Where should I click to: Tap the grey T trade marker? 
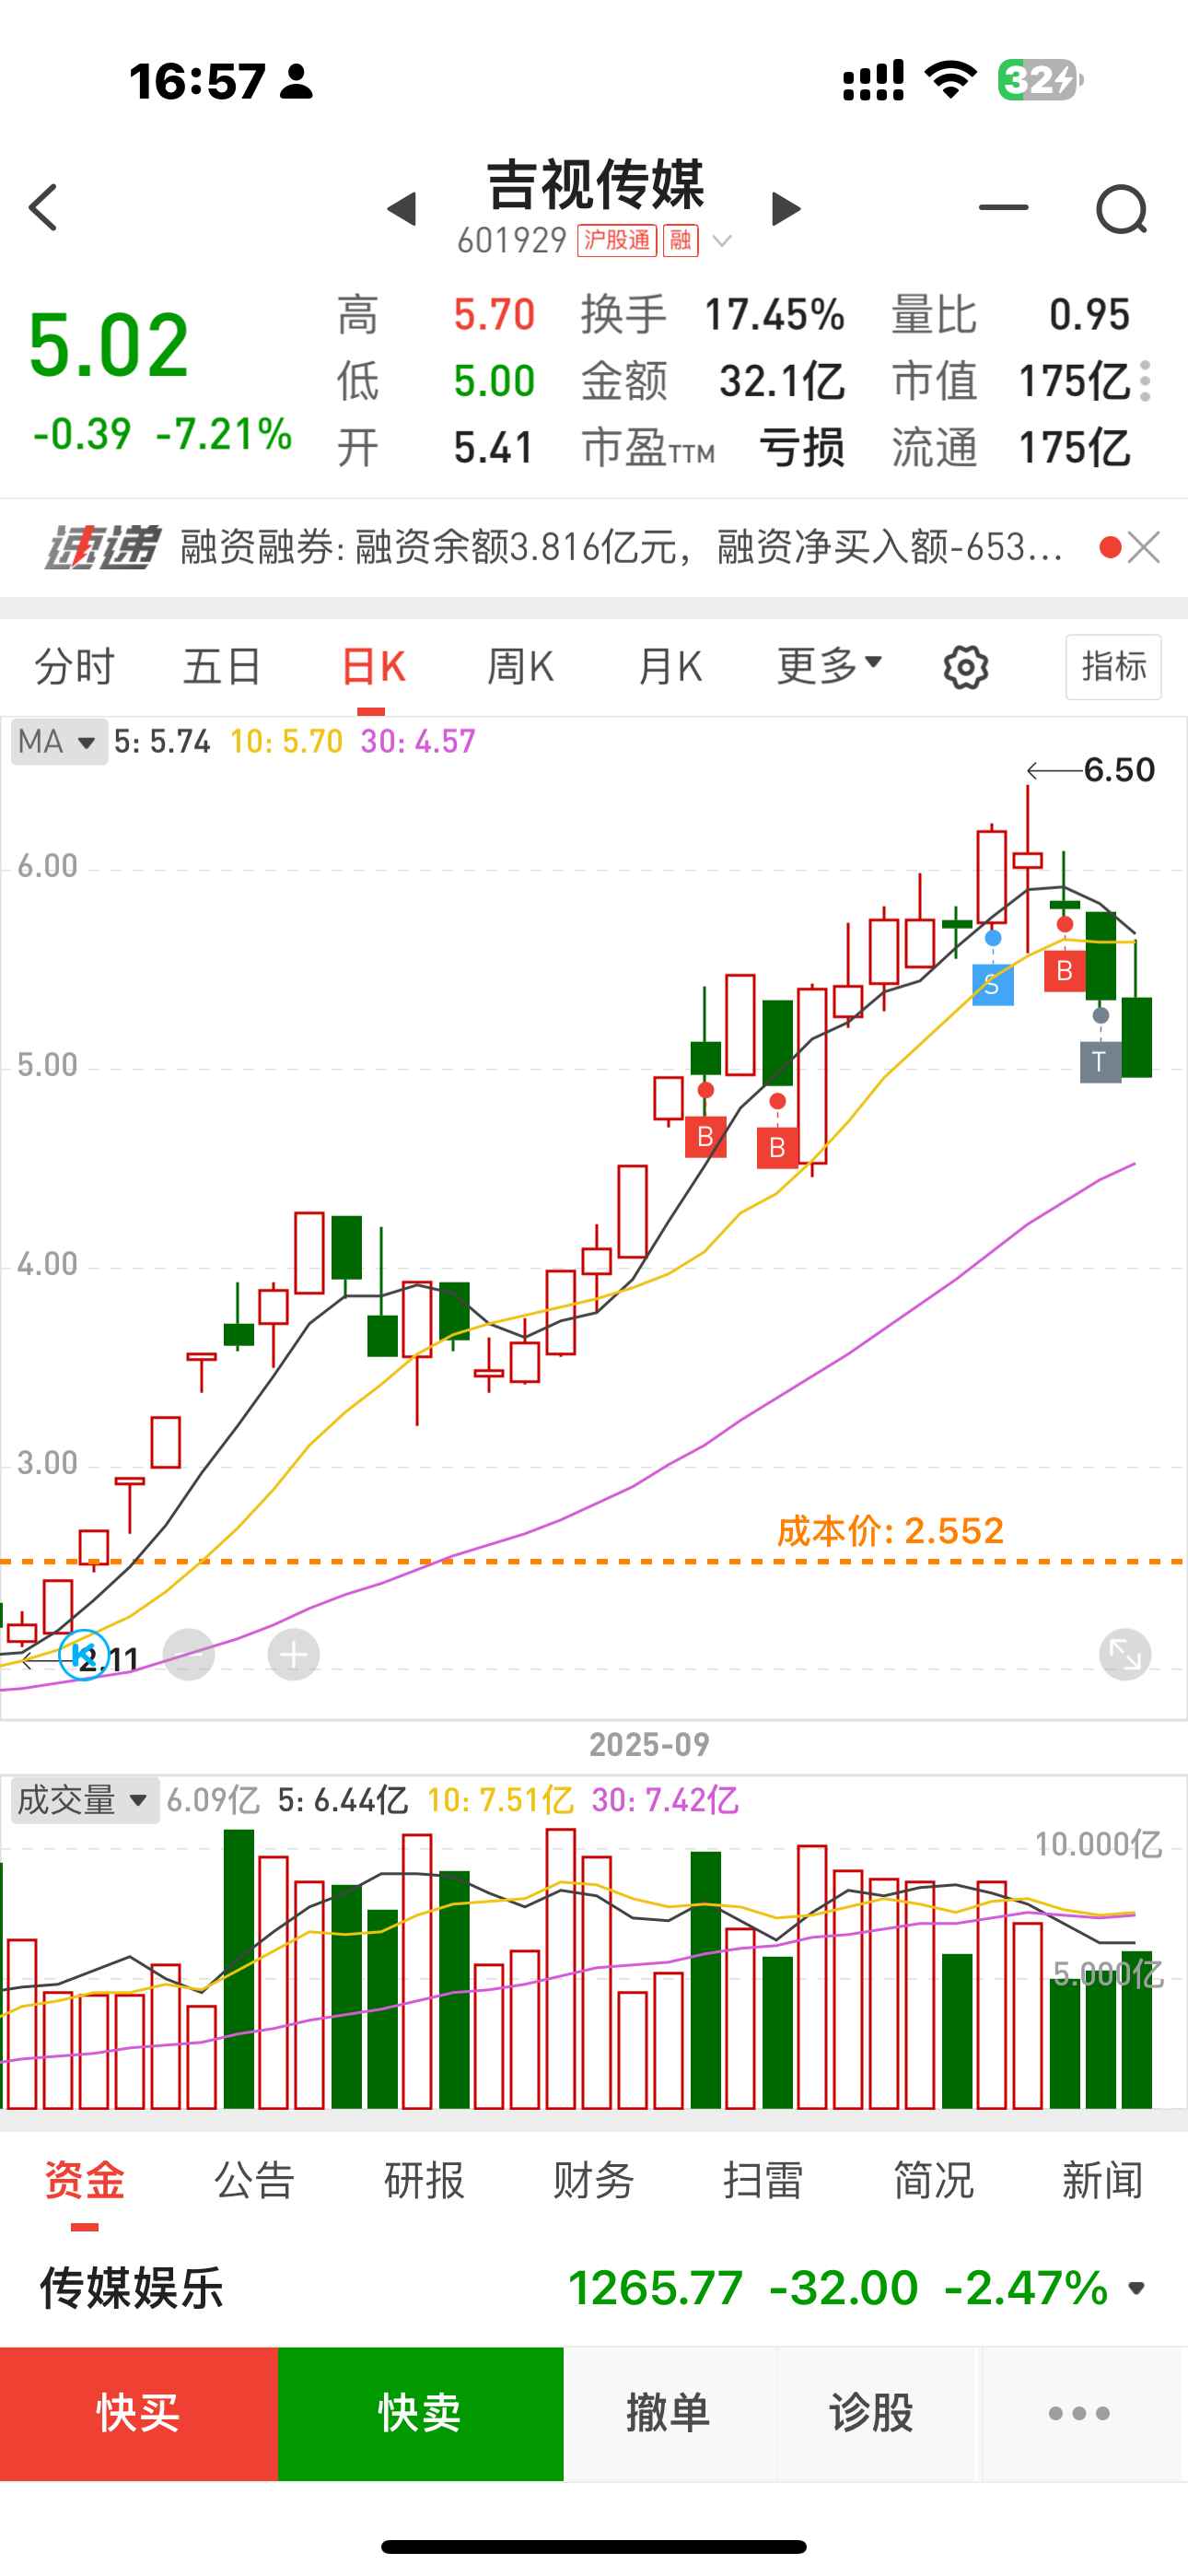[1100, 1062]
